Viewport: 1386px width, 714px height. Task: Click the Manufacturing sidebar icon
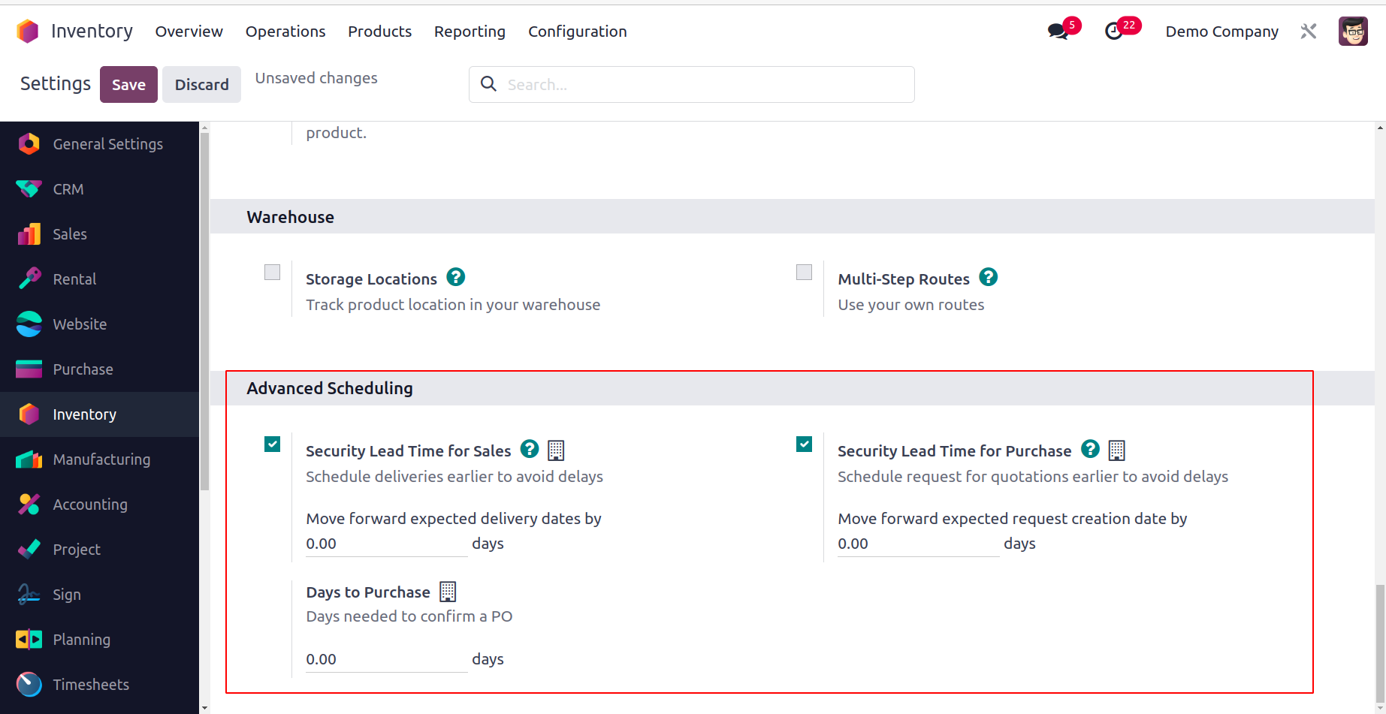coord(29,459)
